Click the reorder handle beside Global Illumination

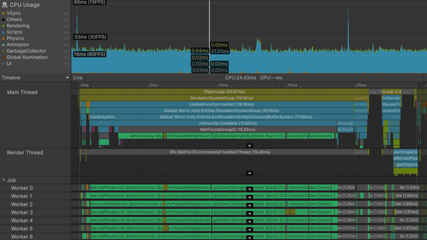point(66,57)
